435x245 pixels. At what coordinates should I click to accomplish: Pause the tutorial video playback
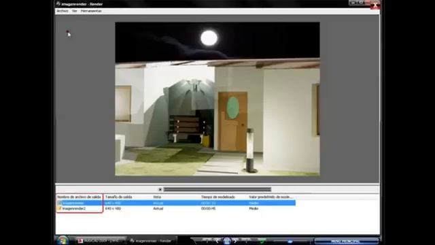click(x=226, y=241)
